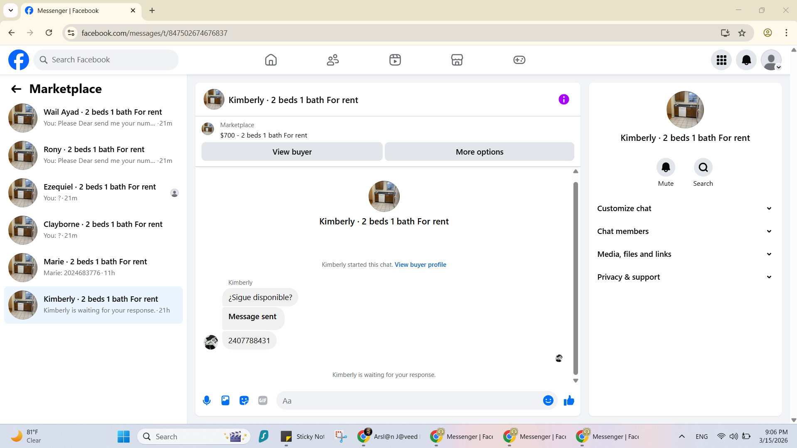Open a new browser tab
The height and width of the screenshot is (448, 797).
(152, 10)
